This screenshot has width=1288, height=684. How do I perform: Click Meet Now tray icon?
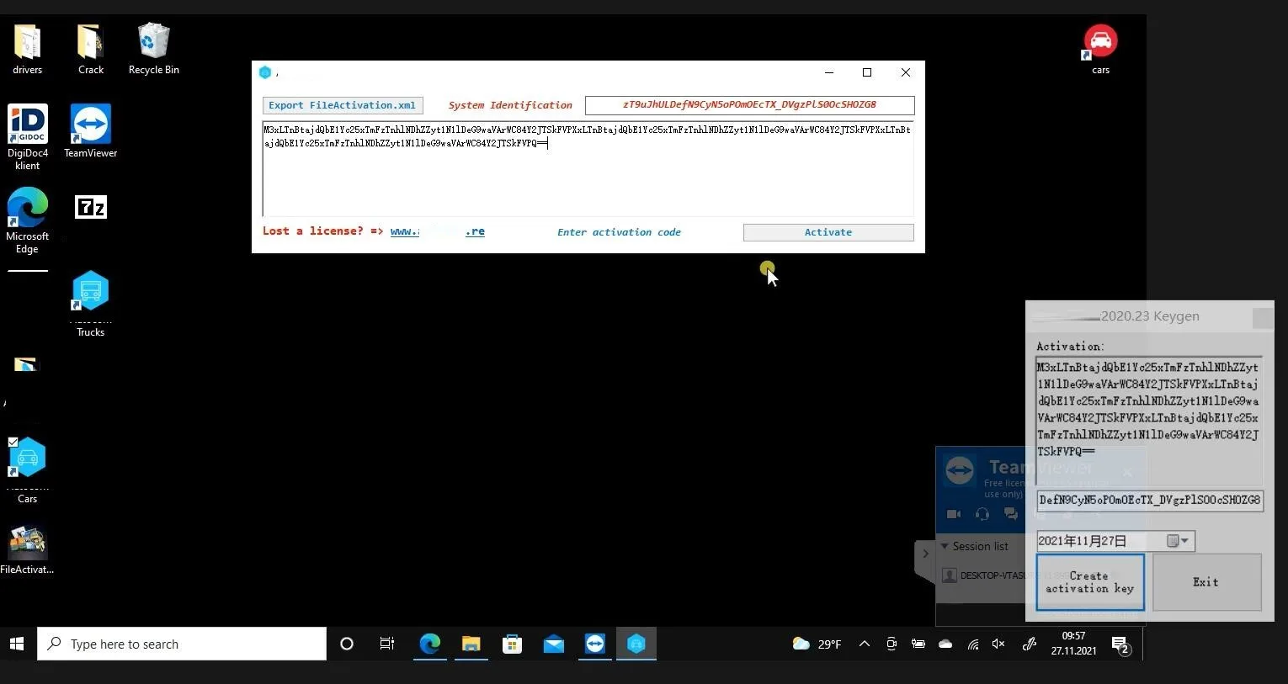click(x=891, y=644)
